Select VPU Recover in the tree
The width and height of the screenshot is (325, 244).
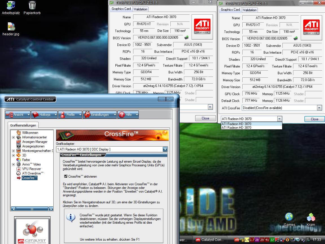[31, 169]
